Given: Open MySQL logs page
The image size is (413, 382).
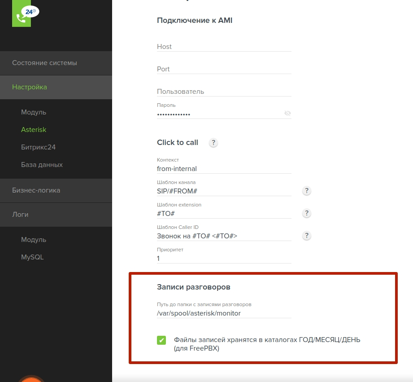Looking at the screenshot, I should [32, 257].
